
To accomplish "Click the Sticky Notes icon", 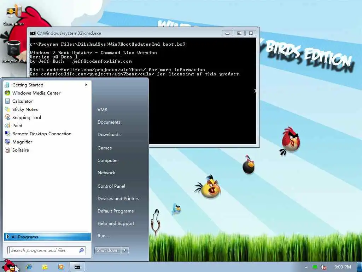I will (7, 109).
